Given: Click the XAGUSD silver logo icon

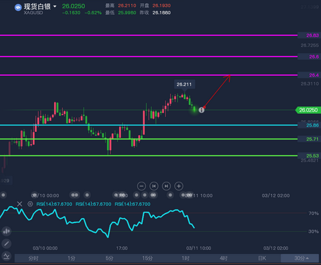Looking at the screenshot, I should 18,8.
